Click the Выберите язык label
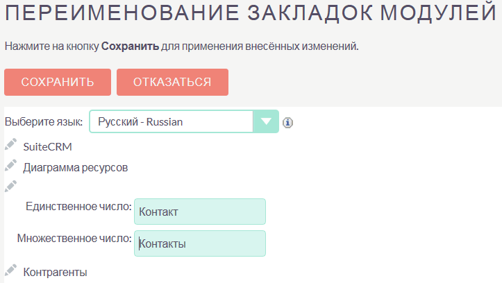The height and width of the screenshot is (283, 502). [x=44, y=122]
